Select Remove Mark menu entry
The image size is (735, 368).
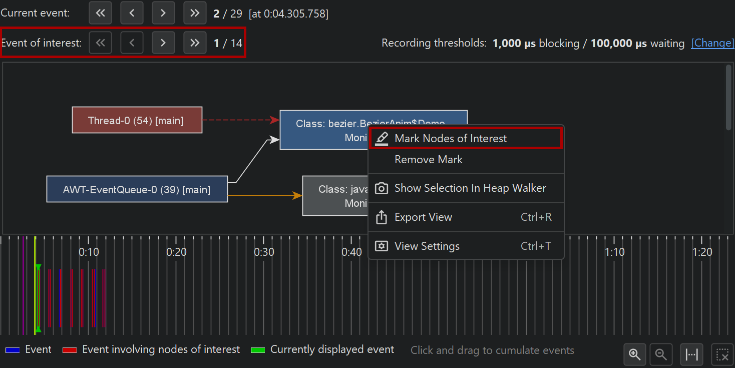(429, 160)
